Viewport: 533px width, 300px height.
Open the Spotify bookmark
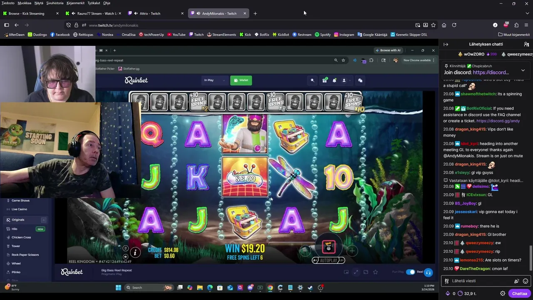click(x=323, y=35)
